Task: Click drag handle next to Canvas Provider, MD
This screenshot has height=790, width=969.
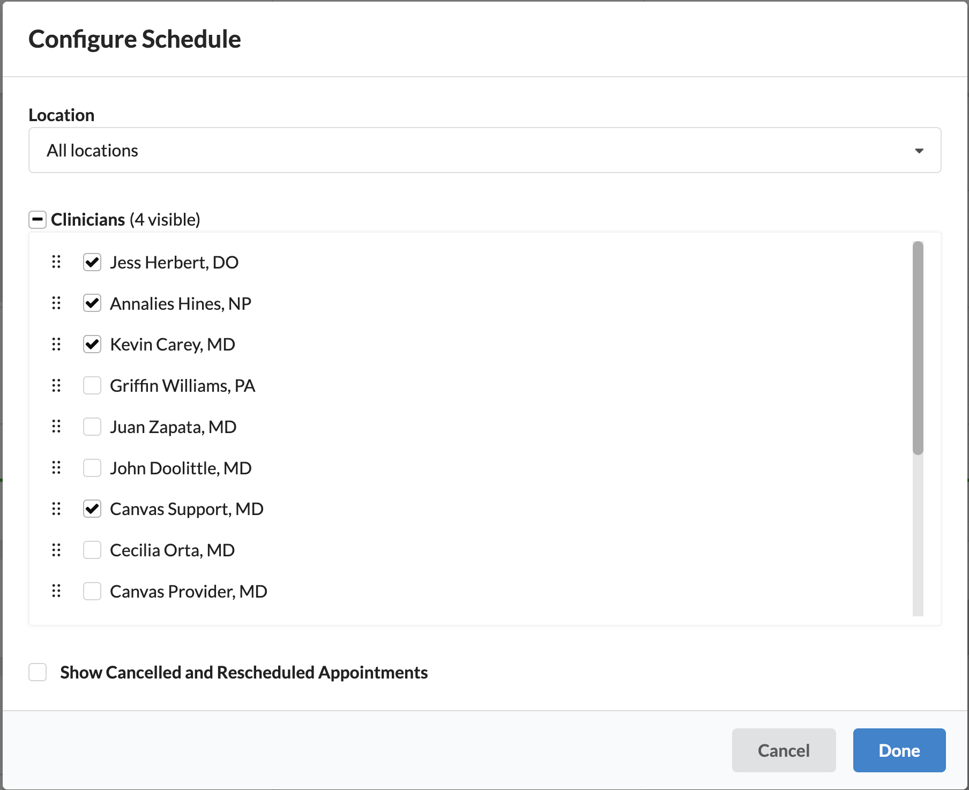Action: click(56, 591)
